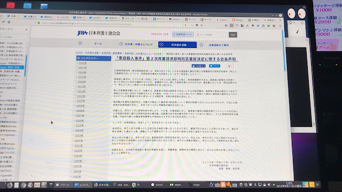
Task: Click the ENGLISH language link
Action: tap(157, 34)
